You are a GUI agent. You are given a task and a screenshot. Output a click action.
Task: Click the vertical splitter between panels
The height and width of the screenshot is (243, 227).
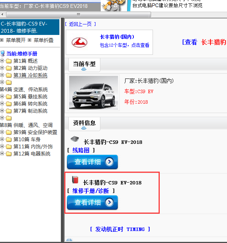pos(63,130)
